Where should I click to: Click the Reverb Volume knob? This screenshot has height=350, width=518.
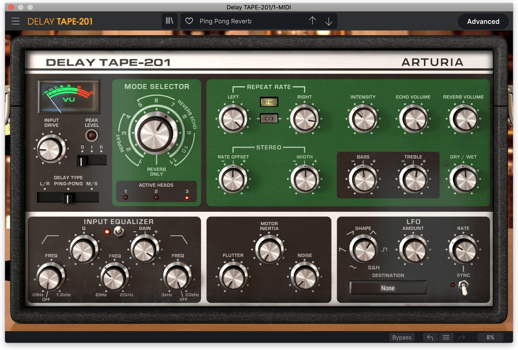pos(463,119)
